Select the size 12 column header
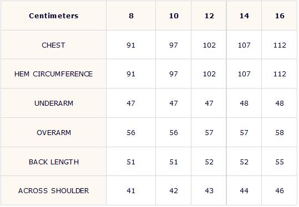299x207 pixels. coord(209,16)
